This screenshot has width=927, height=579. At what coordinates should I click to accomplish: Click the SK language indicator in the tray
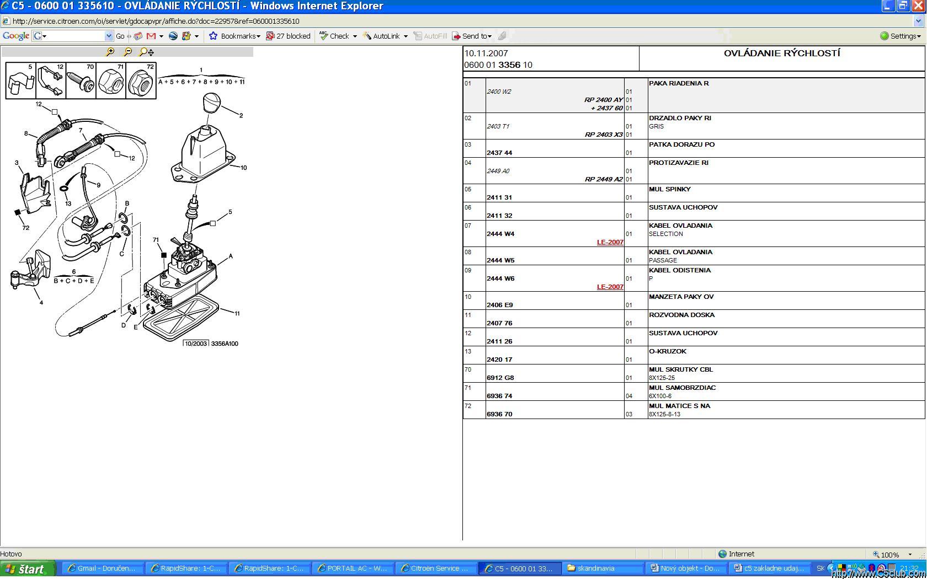pos(821,569)
